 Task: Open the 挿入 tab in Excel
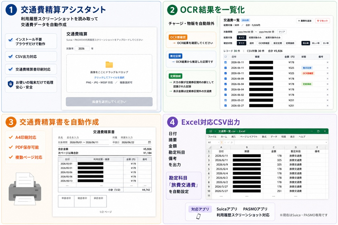(234, 137)
